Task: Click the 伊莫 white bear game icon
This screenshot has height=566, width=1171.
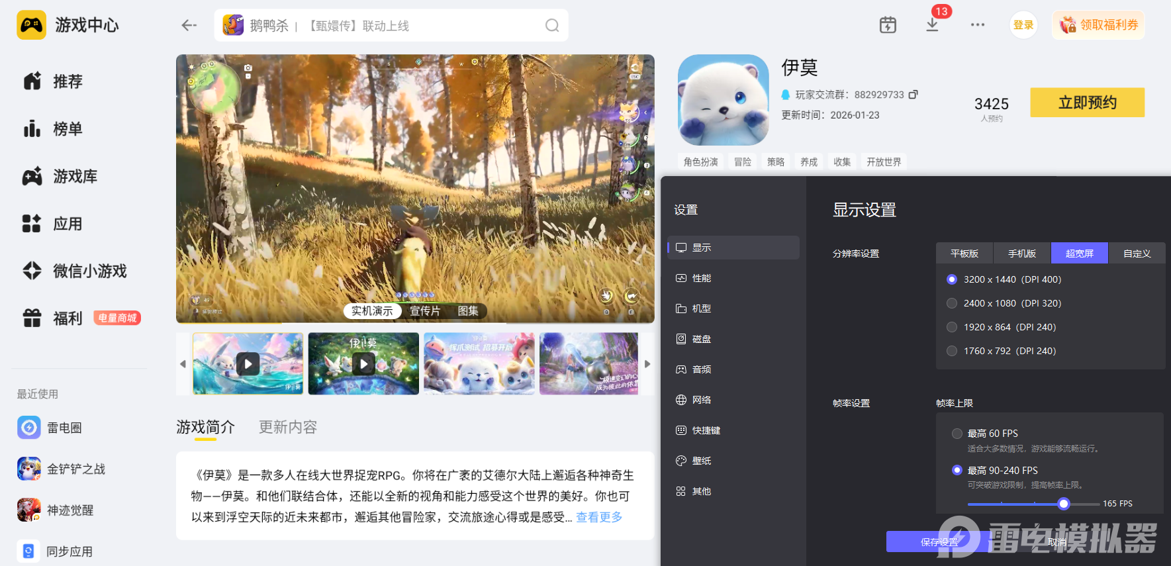Action: point(724,100)
